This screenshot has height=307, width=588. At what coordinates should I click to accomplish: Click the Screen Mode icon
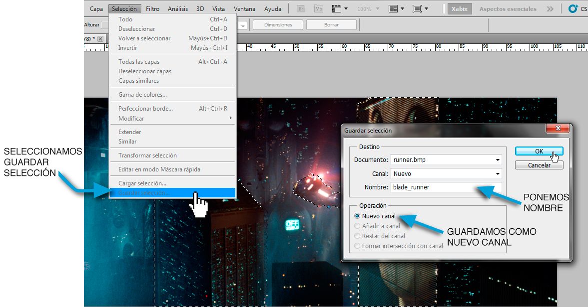(x=417, y=8)
